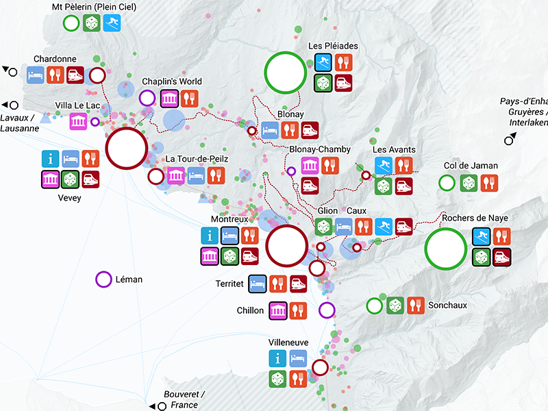Open the museum icon for Chaplin's World
The height and width of the screenshot is (411, 548).
169,98
